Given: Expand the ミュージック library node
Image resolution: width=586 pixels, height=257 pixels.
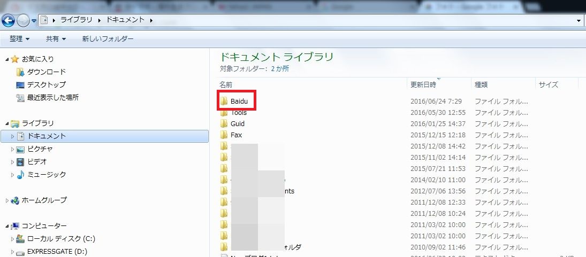Looking at the screenshot, I should (12, 175).
